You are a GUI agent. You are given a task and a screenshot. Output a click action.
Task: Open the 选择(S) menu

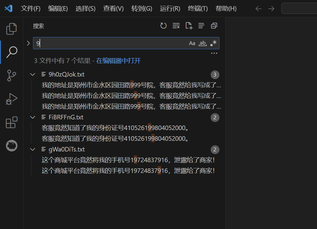tap(86, 8)
